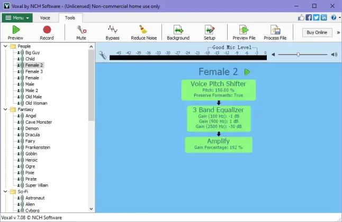Open the toolbar overflow chevron
Viewport: 342px width, 222px height.
click(338, 32)
